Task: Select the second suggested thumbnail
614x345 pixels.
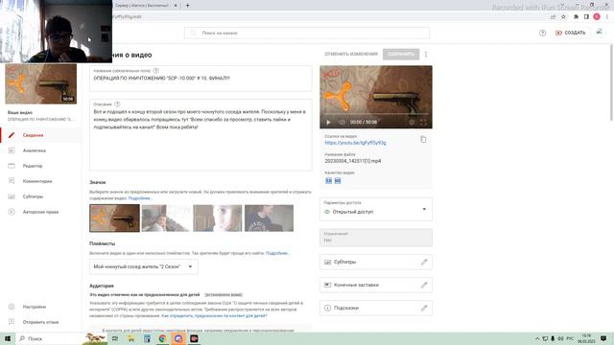Action: [x=166, y=218]
